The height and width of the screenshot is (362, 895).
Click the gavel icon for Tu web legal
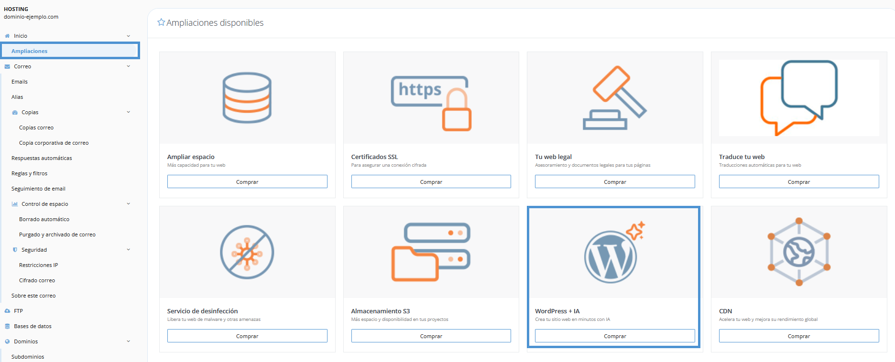[x=614, y=98]
